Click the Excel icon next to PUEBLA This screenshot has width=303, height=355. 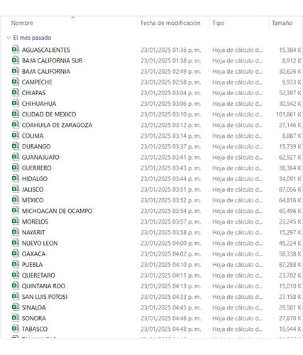point(16,264)
